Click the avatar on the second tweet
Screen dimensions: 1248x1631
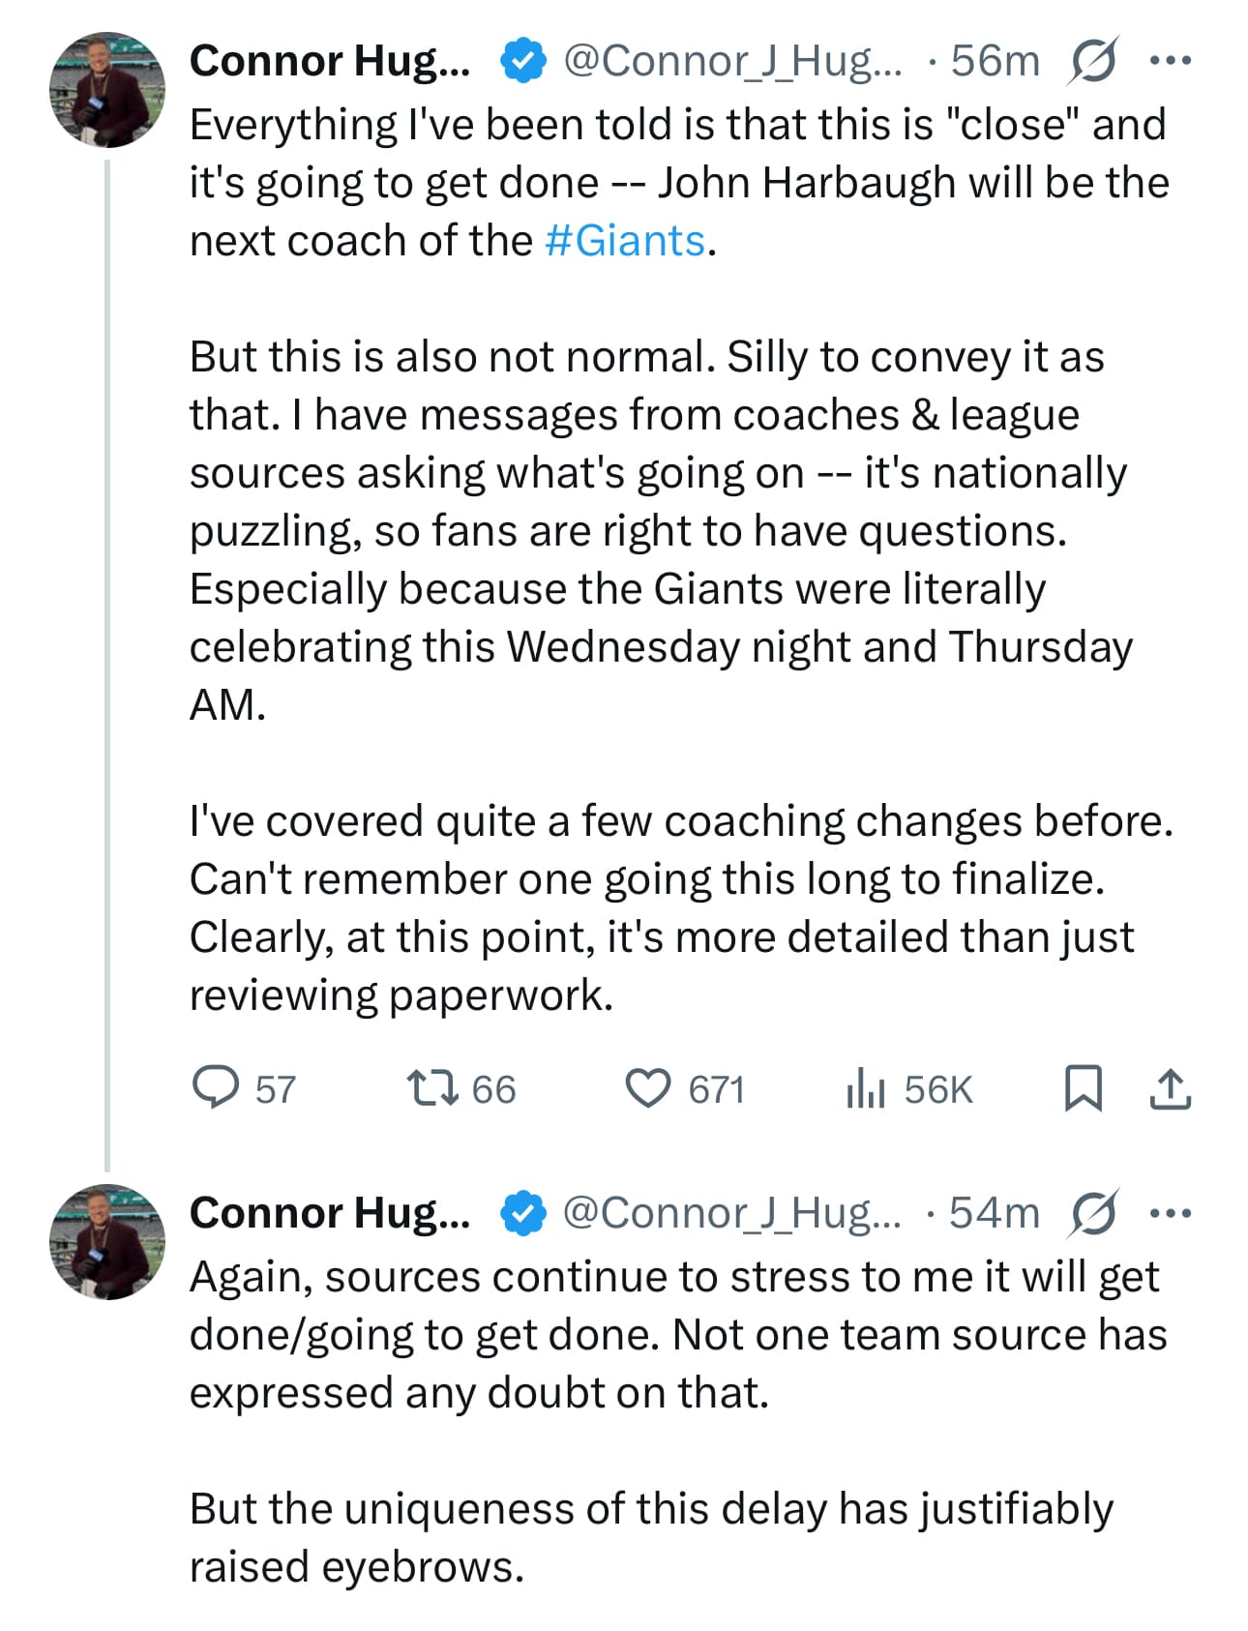click(107, 1241)
